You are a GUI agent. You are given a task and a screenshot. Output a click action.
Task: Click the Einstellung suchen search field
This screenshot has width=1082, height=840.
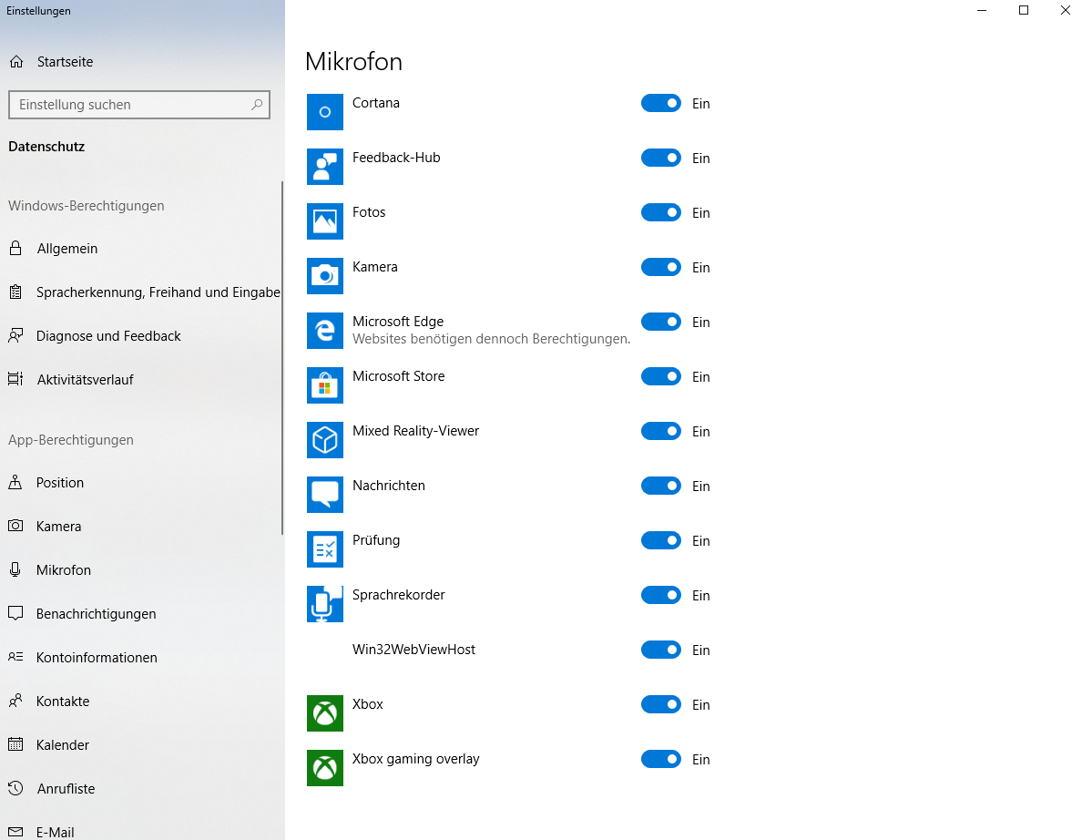(x=138, y=104)
